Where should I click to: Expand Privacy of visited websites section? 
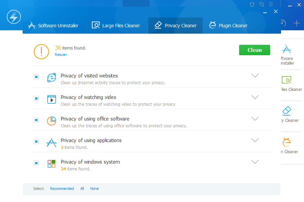point(255,75)
